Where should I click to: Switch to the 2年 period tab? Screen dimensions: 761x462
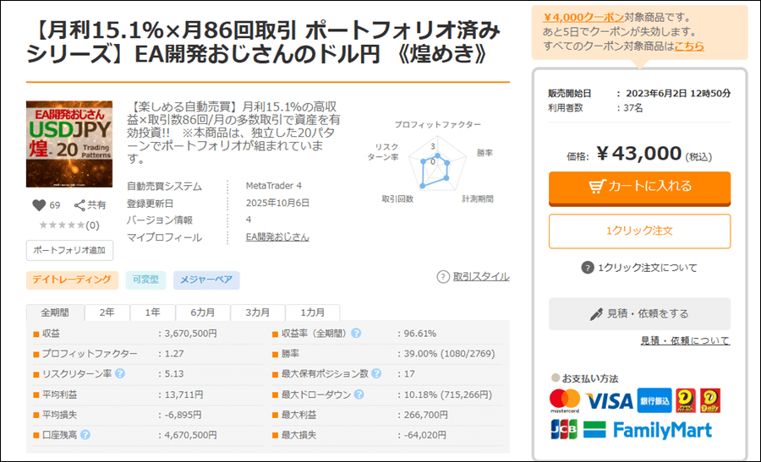(x=107, y=312)
